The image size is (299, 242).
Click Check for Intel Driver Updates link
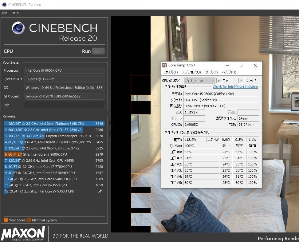click(x=235, y=87)
